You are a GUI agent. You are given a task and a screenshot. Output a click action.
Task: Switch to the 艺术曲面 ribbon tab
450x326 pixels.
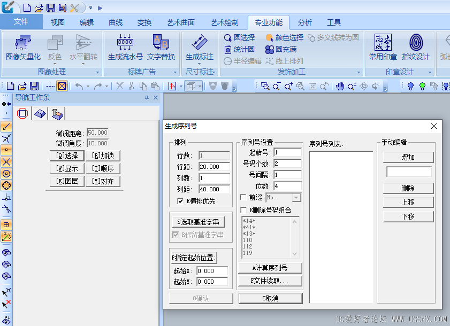coord(180,22)
